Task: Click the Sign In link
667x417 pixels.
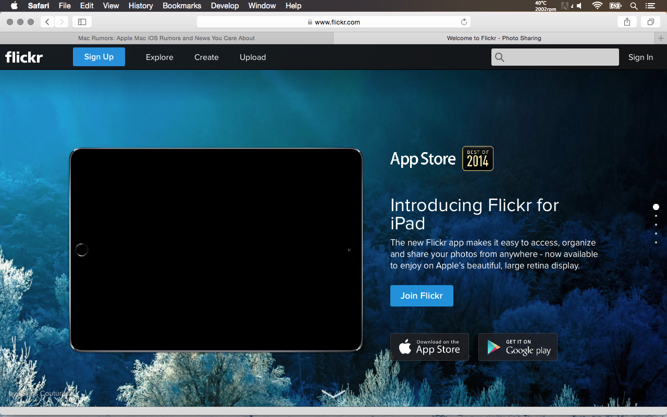Action: 640,57
